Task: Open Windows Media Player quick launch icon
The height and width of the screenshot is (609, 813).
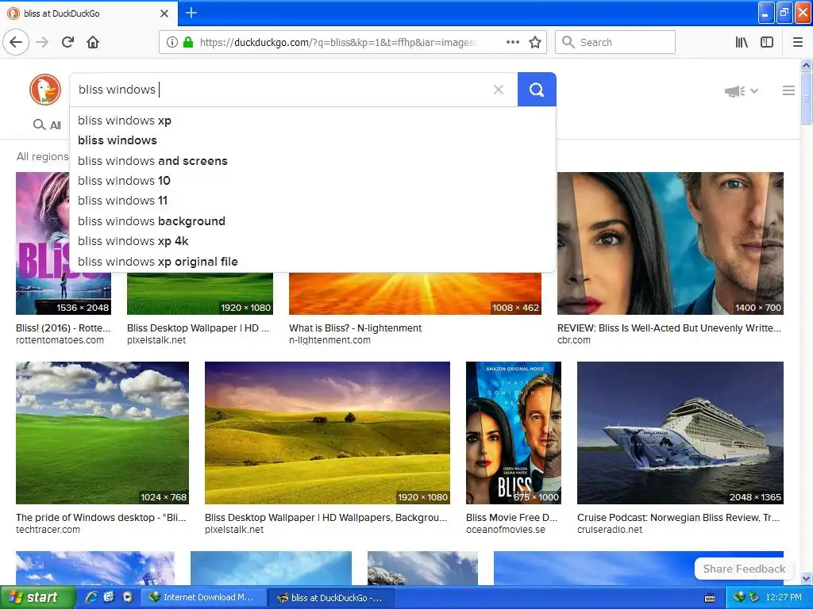Action: (x=128, y=597)
